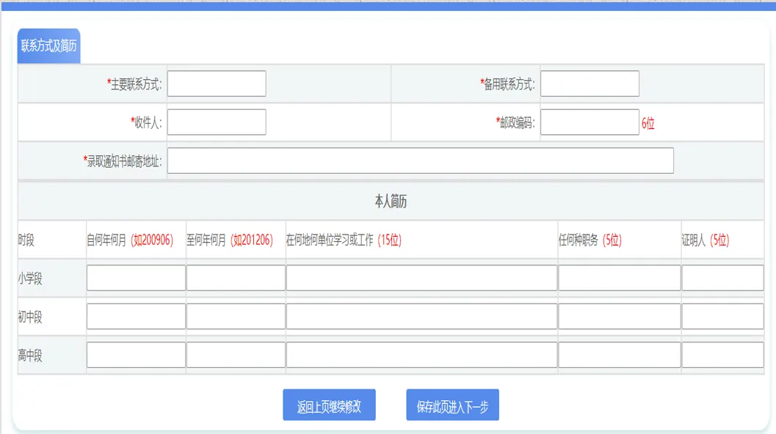The height and width of the screenshot is (434, 776).
Task: Click the 高中段 任何种职务 field
Action: pos(619,354)
